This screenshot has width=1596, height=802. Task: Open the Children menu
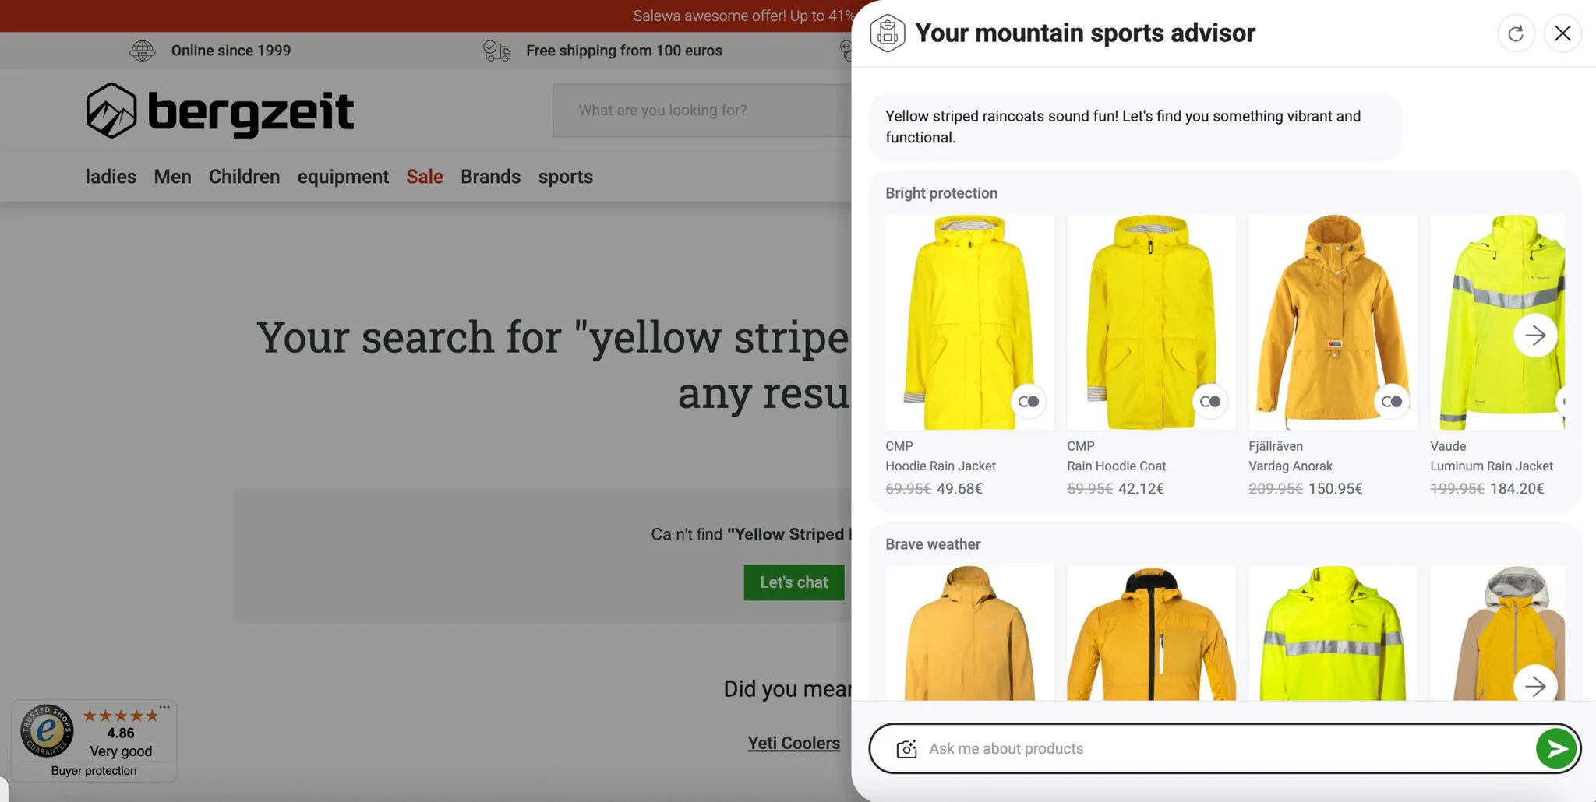point(244,177)
